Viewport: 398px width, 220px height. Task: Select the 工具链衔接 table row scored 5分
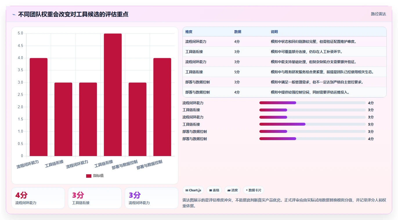(x=285, y=72)
